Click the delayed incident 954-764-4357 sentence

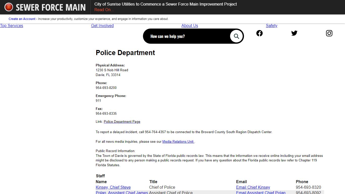(184, 132)
